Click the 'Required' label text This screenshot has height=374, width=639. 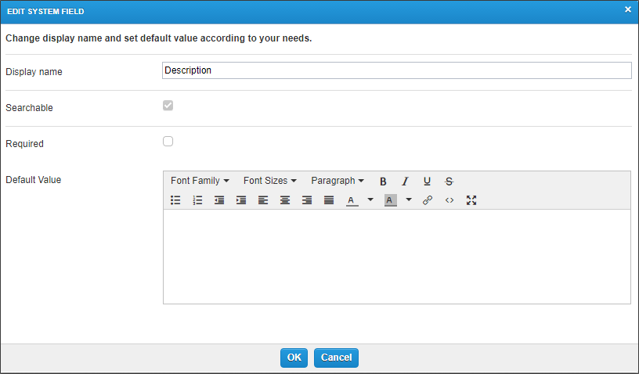tap(24, 144)
